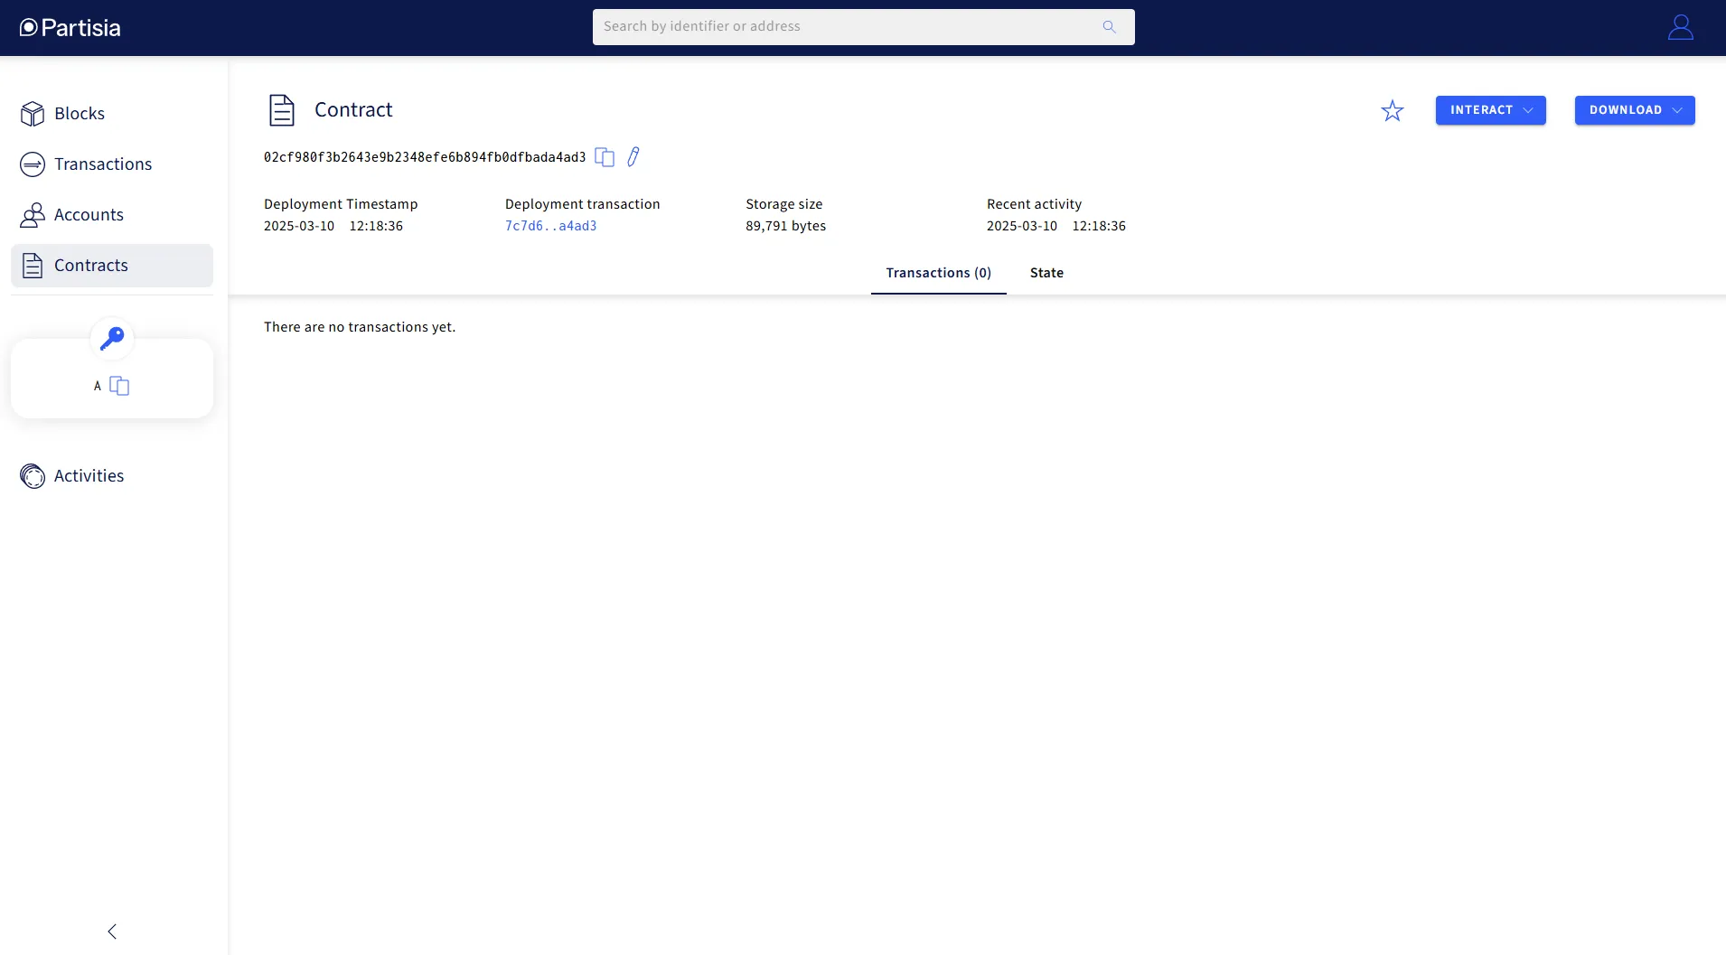Click the Accounts people icon
1726x955 pixels.
pyautogui.click(x=33, y=215)
